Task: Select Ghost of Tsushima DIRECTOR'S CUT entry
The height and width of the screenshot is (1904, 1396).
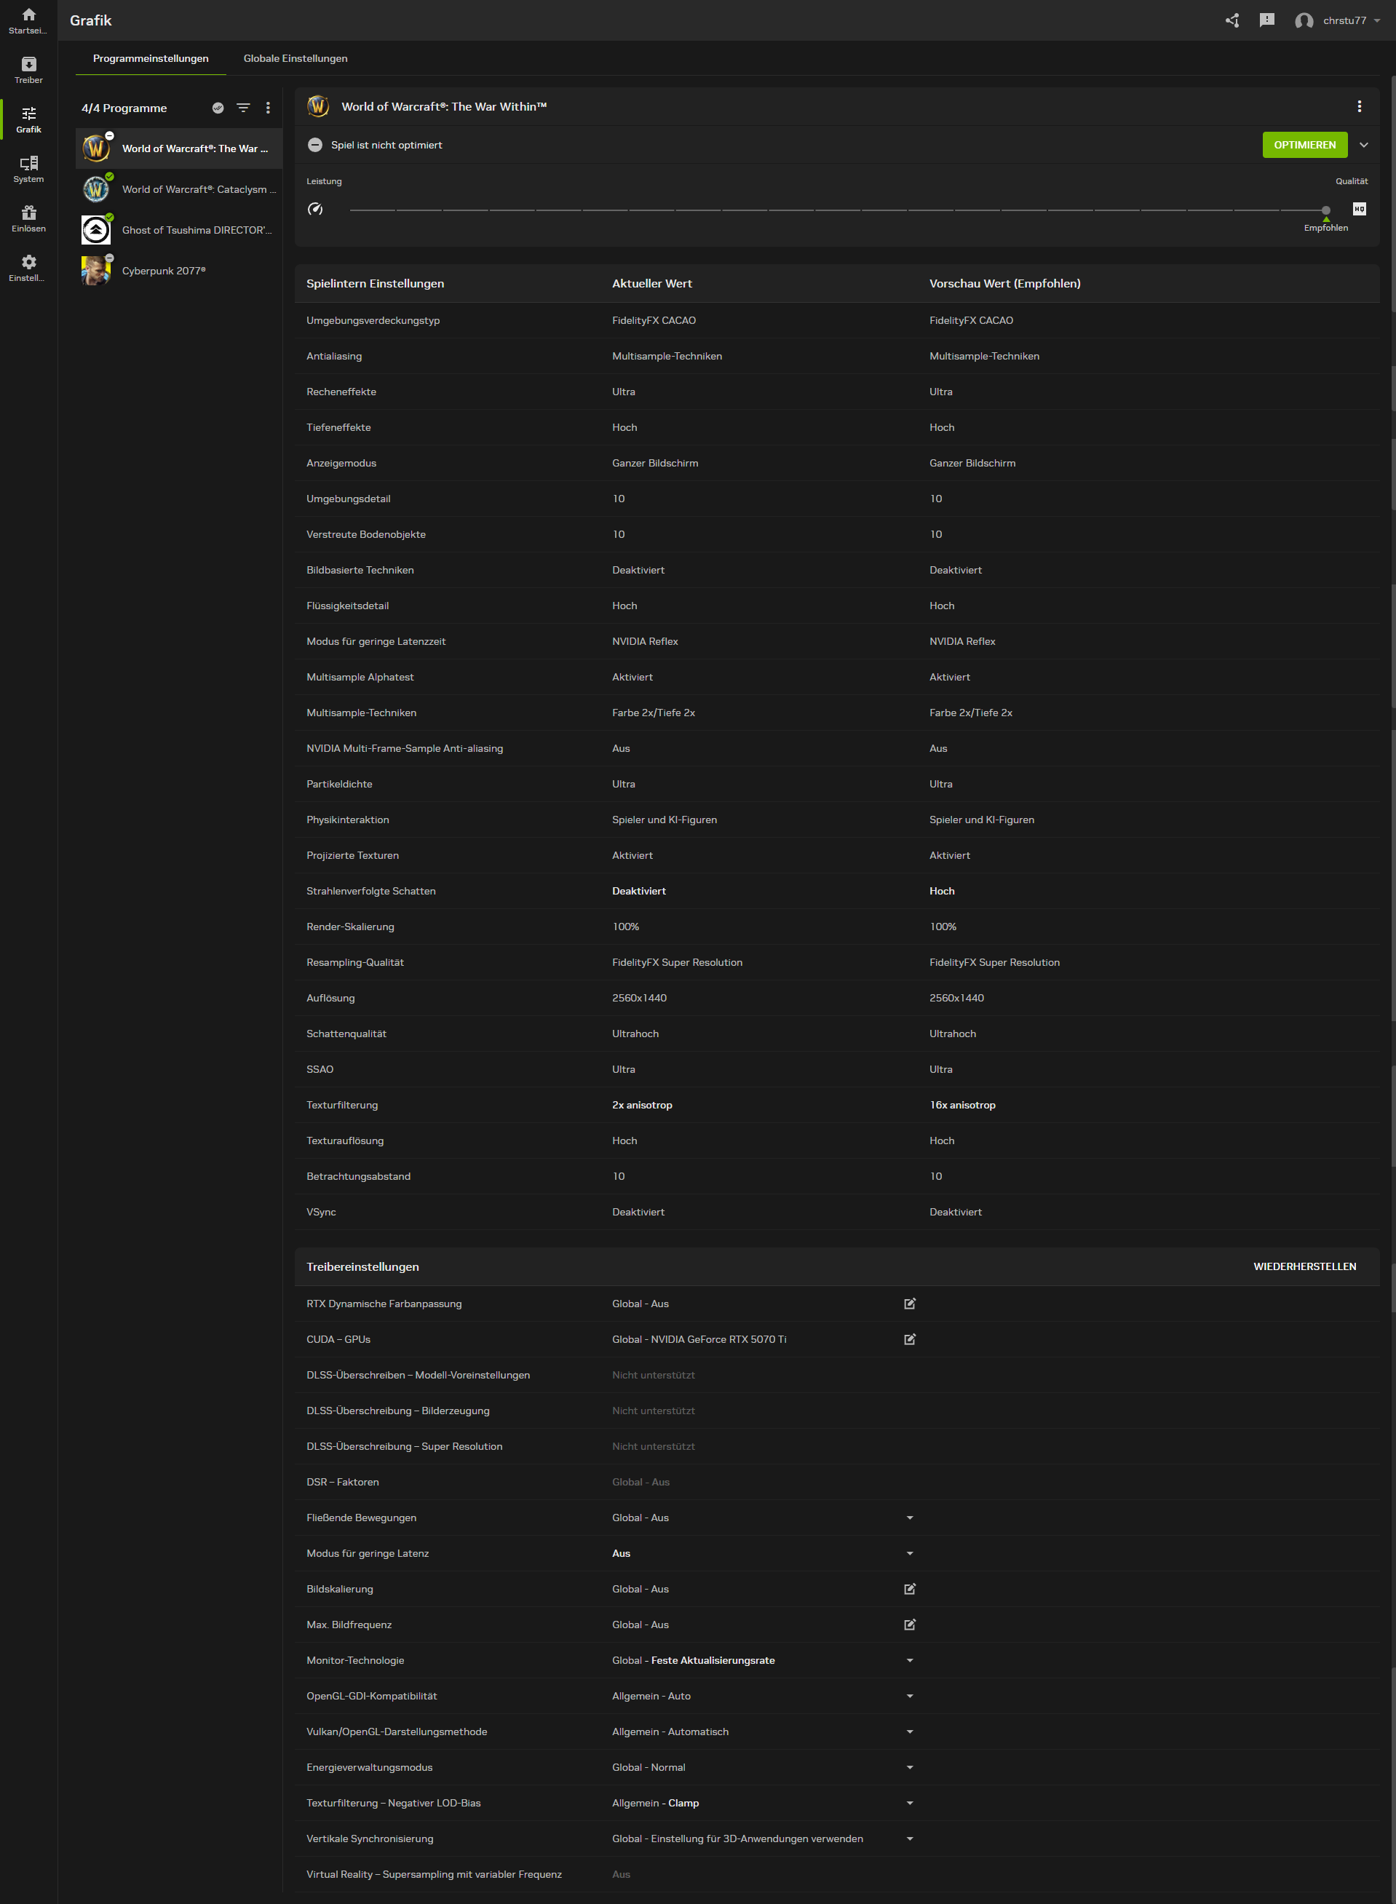Action: point(178,230)
